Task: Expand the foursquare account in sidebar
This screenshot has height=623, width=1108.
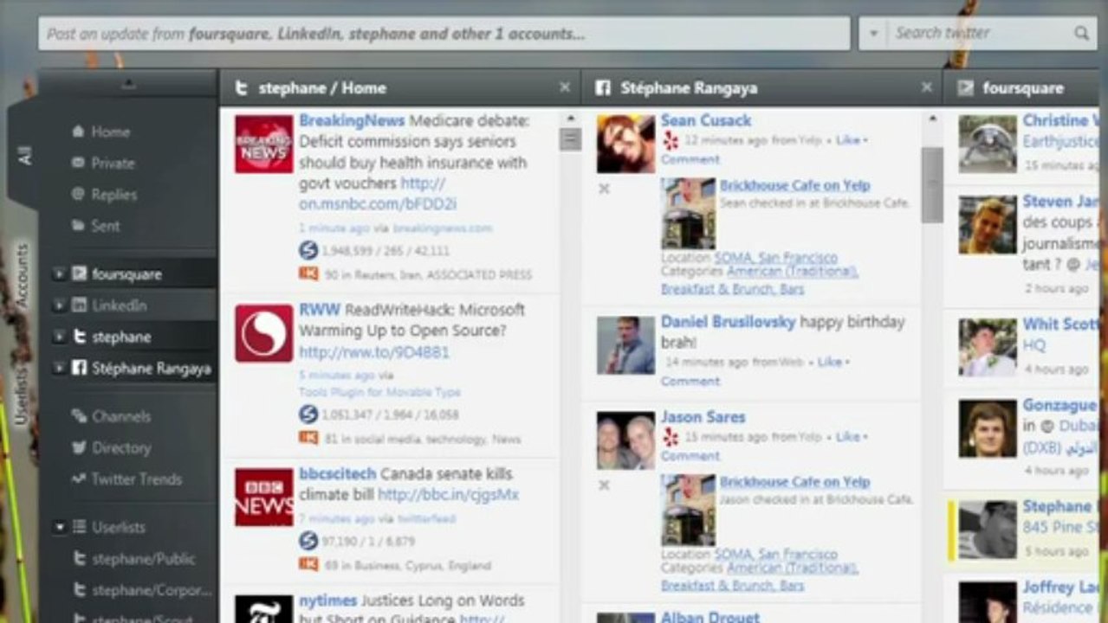Action: click(x=59, y=274)
